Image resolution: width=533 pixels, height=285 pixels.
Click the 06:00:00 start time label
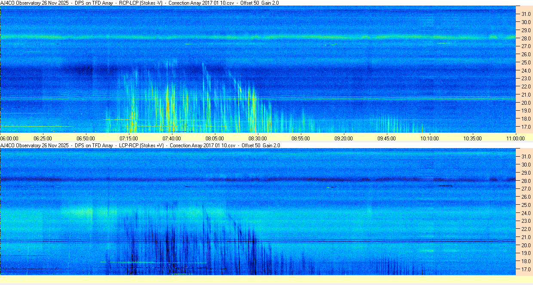[9, 138]
